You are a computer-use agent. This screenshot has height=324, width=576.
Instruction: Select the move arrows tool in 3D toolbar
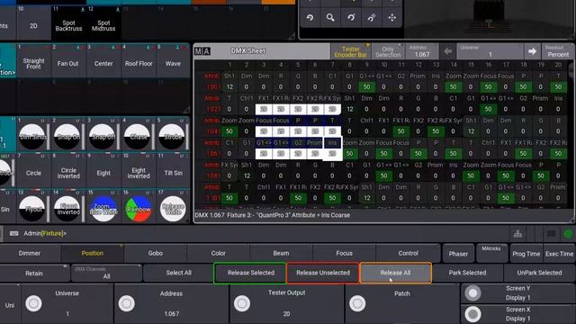(392, 17)
